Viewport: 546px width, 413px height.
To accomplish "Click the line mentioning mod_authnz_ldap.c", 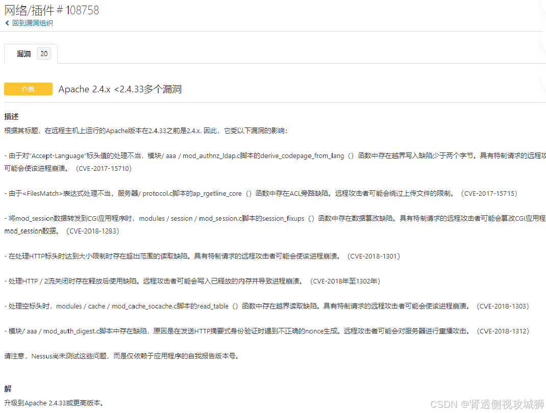I will coord(275,156).
